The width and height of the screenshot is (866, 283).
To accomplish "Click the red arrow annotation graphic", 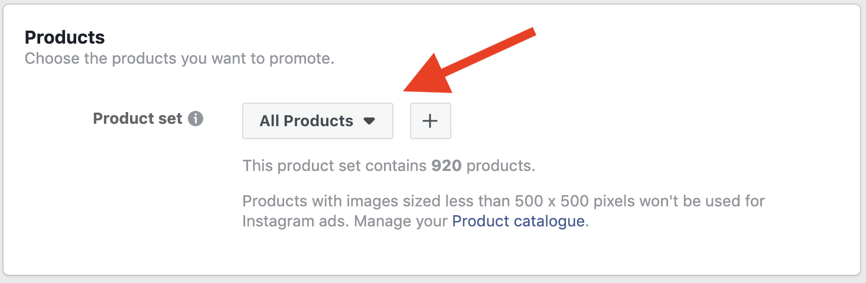I will point(469,62).
